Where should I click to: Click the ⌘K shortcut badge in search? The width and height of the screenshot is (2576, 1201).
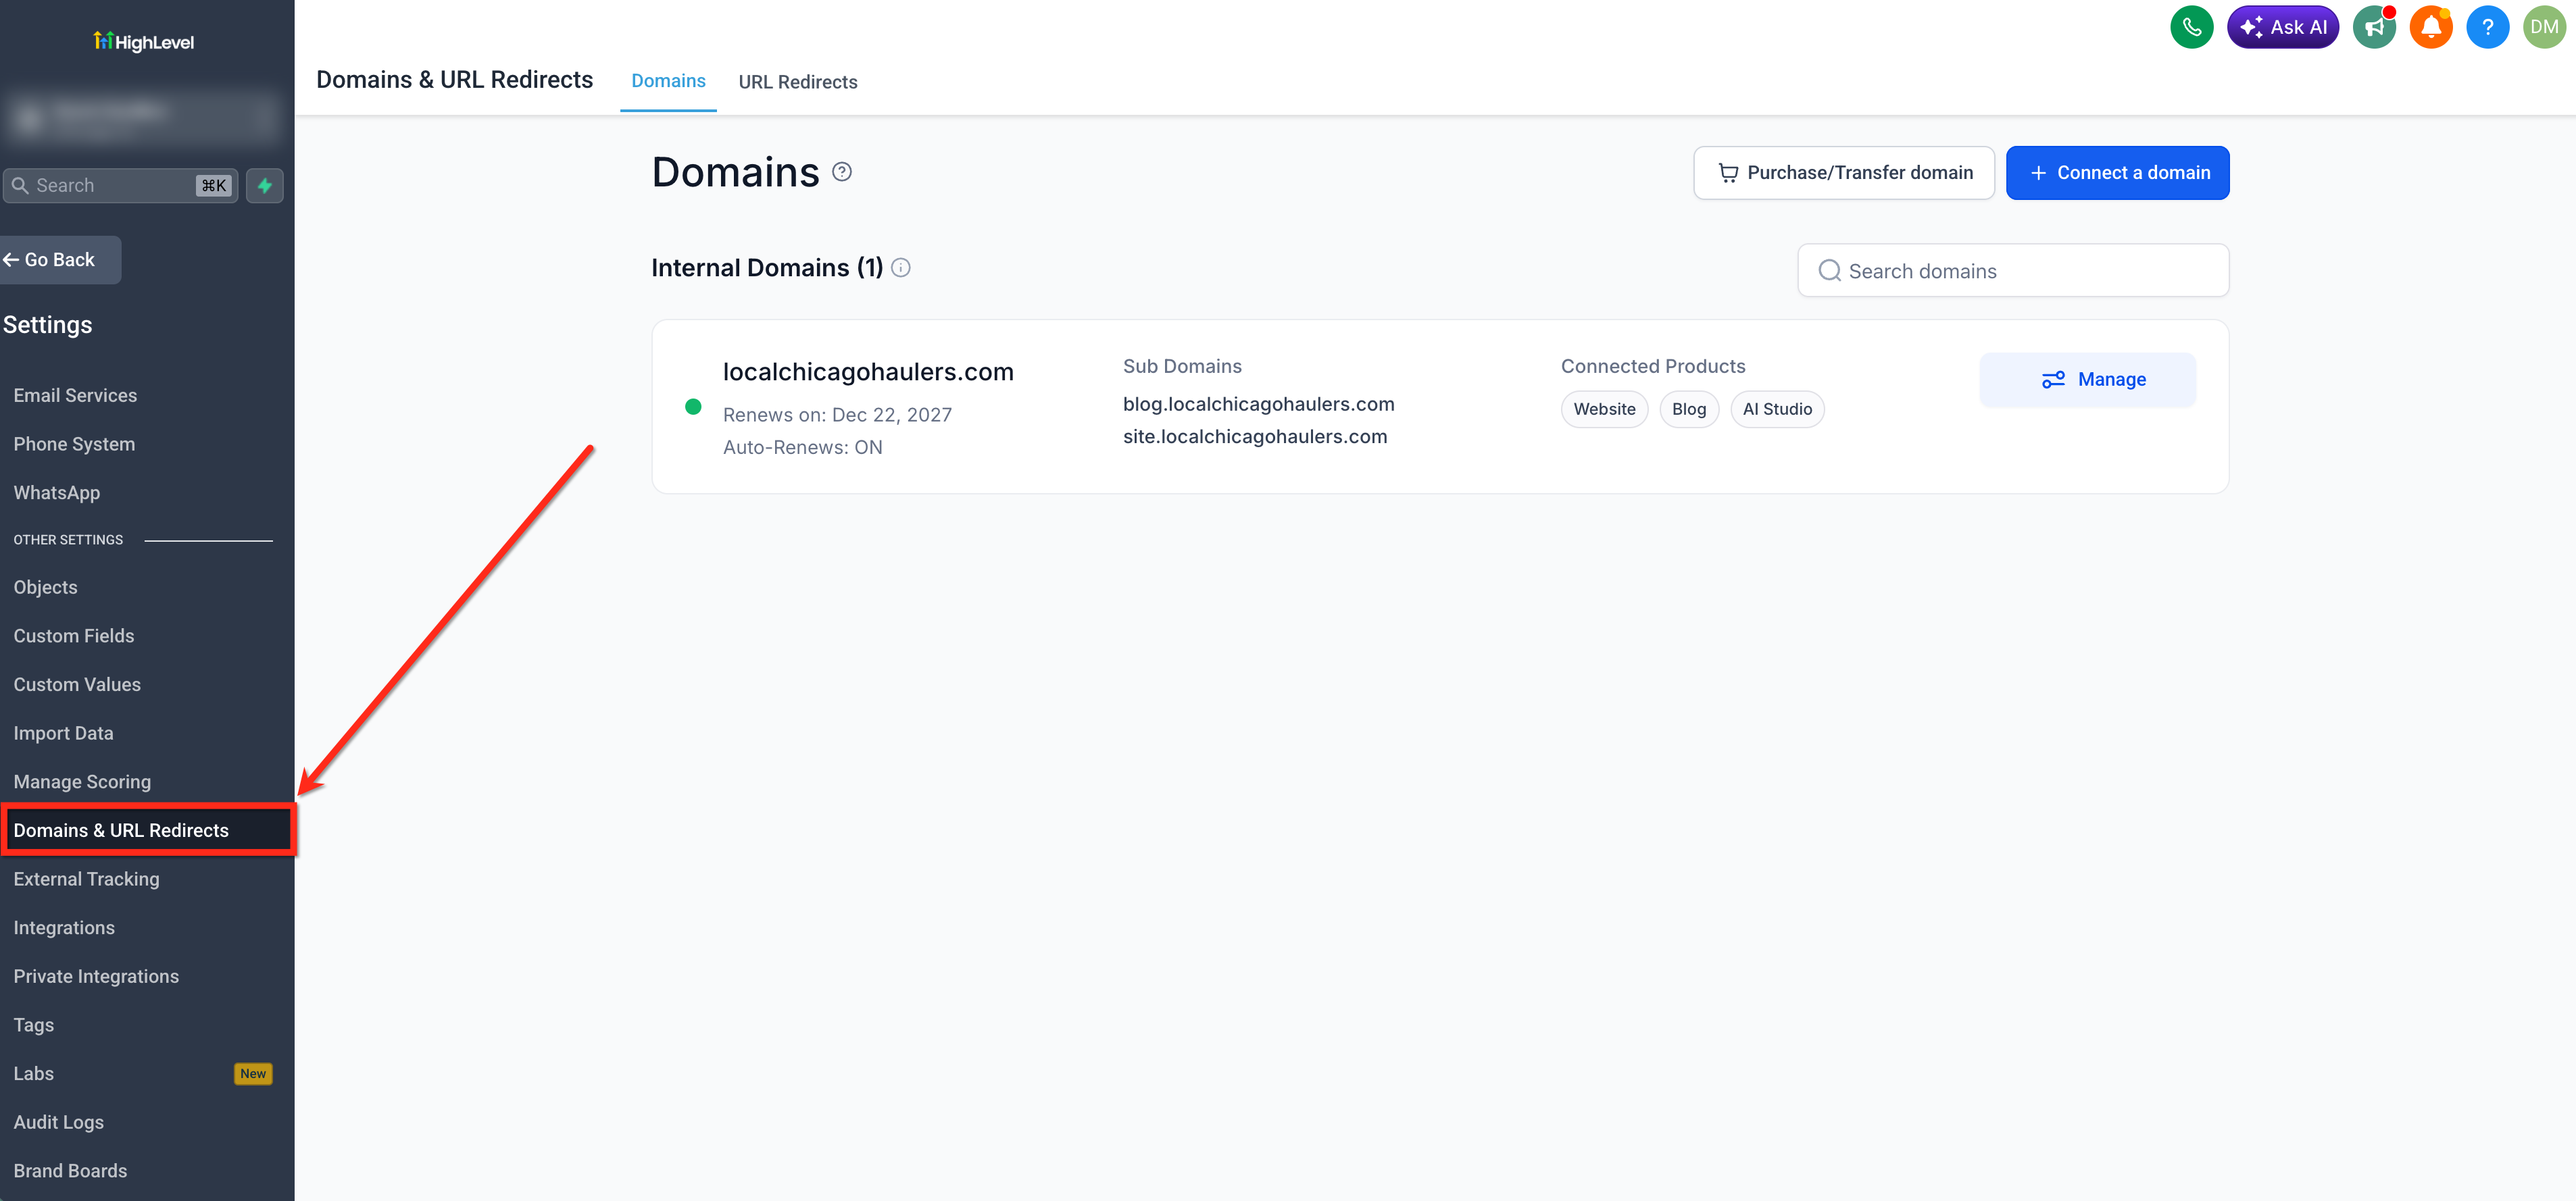click(214, 186)
